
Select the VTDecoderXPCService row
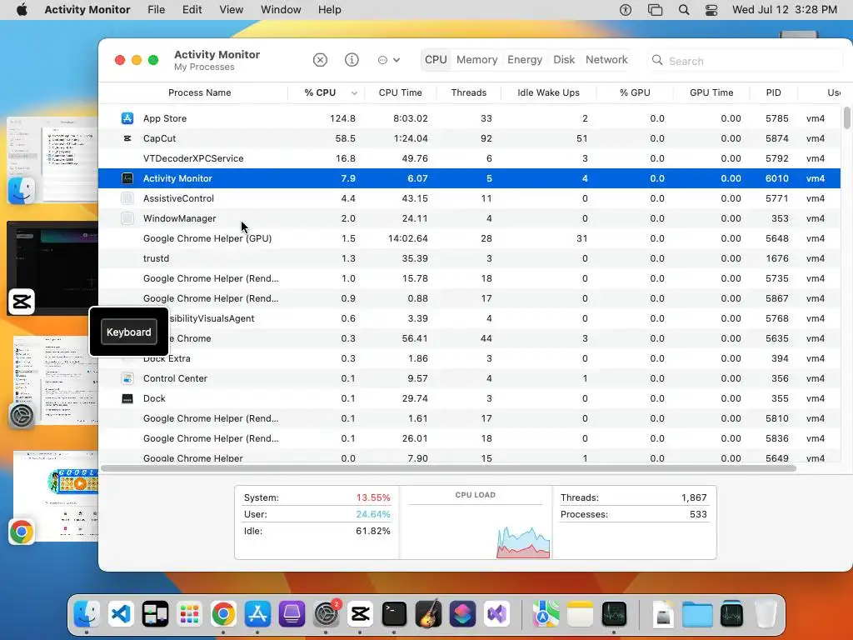(x=469, y=158)
